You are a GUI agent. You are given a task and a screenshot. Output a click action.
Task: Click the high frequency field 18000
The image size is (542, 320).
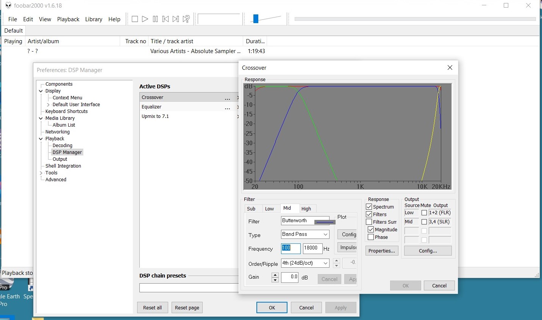click(312, 248)
